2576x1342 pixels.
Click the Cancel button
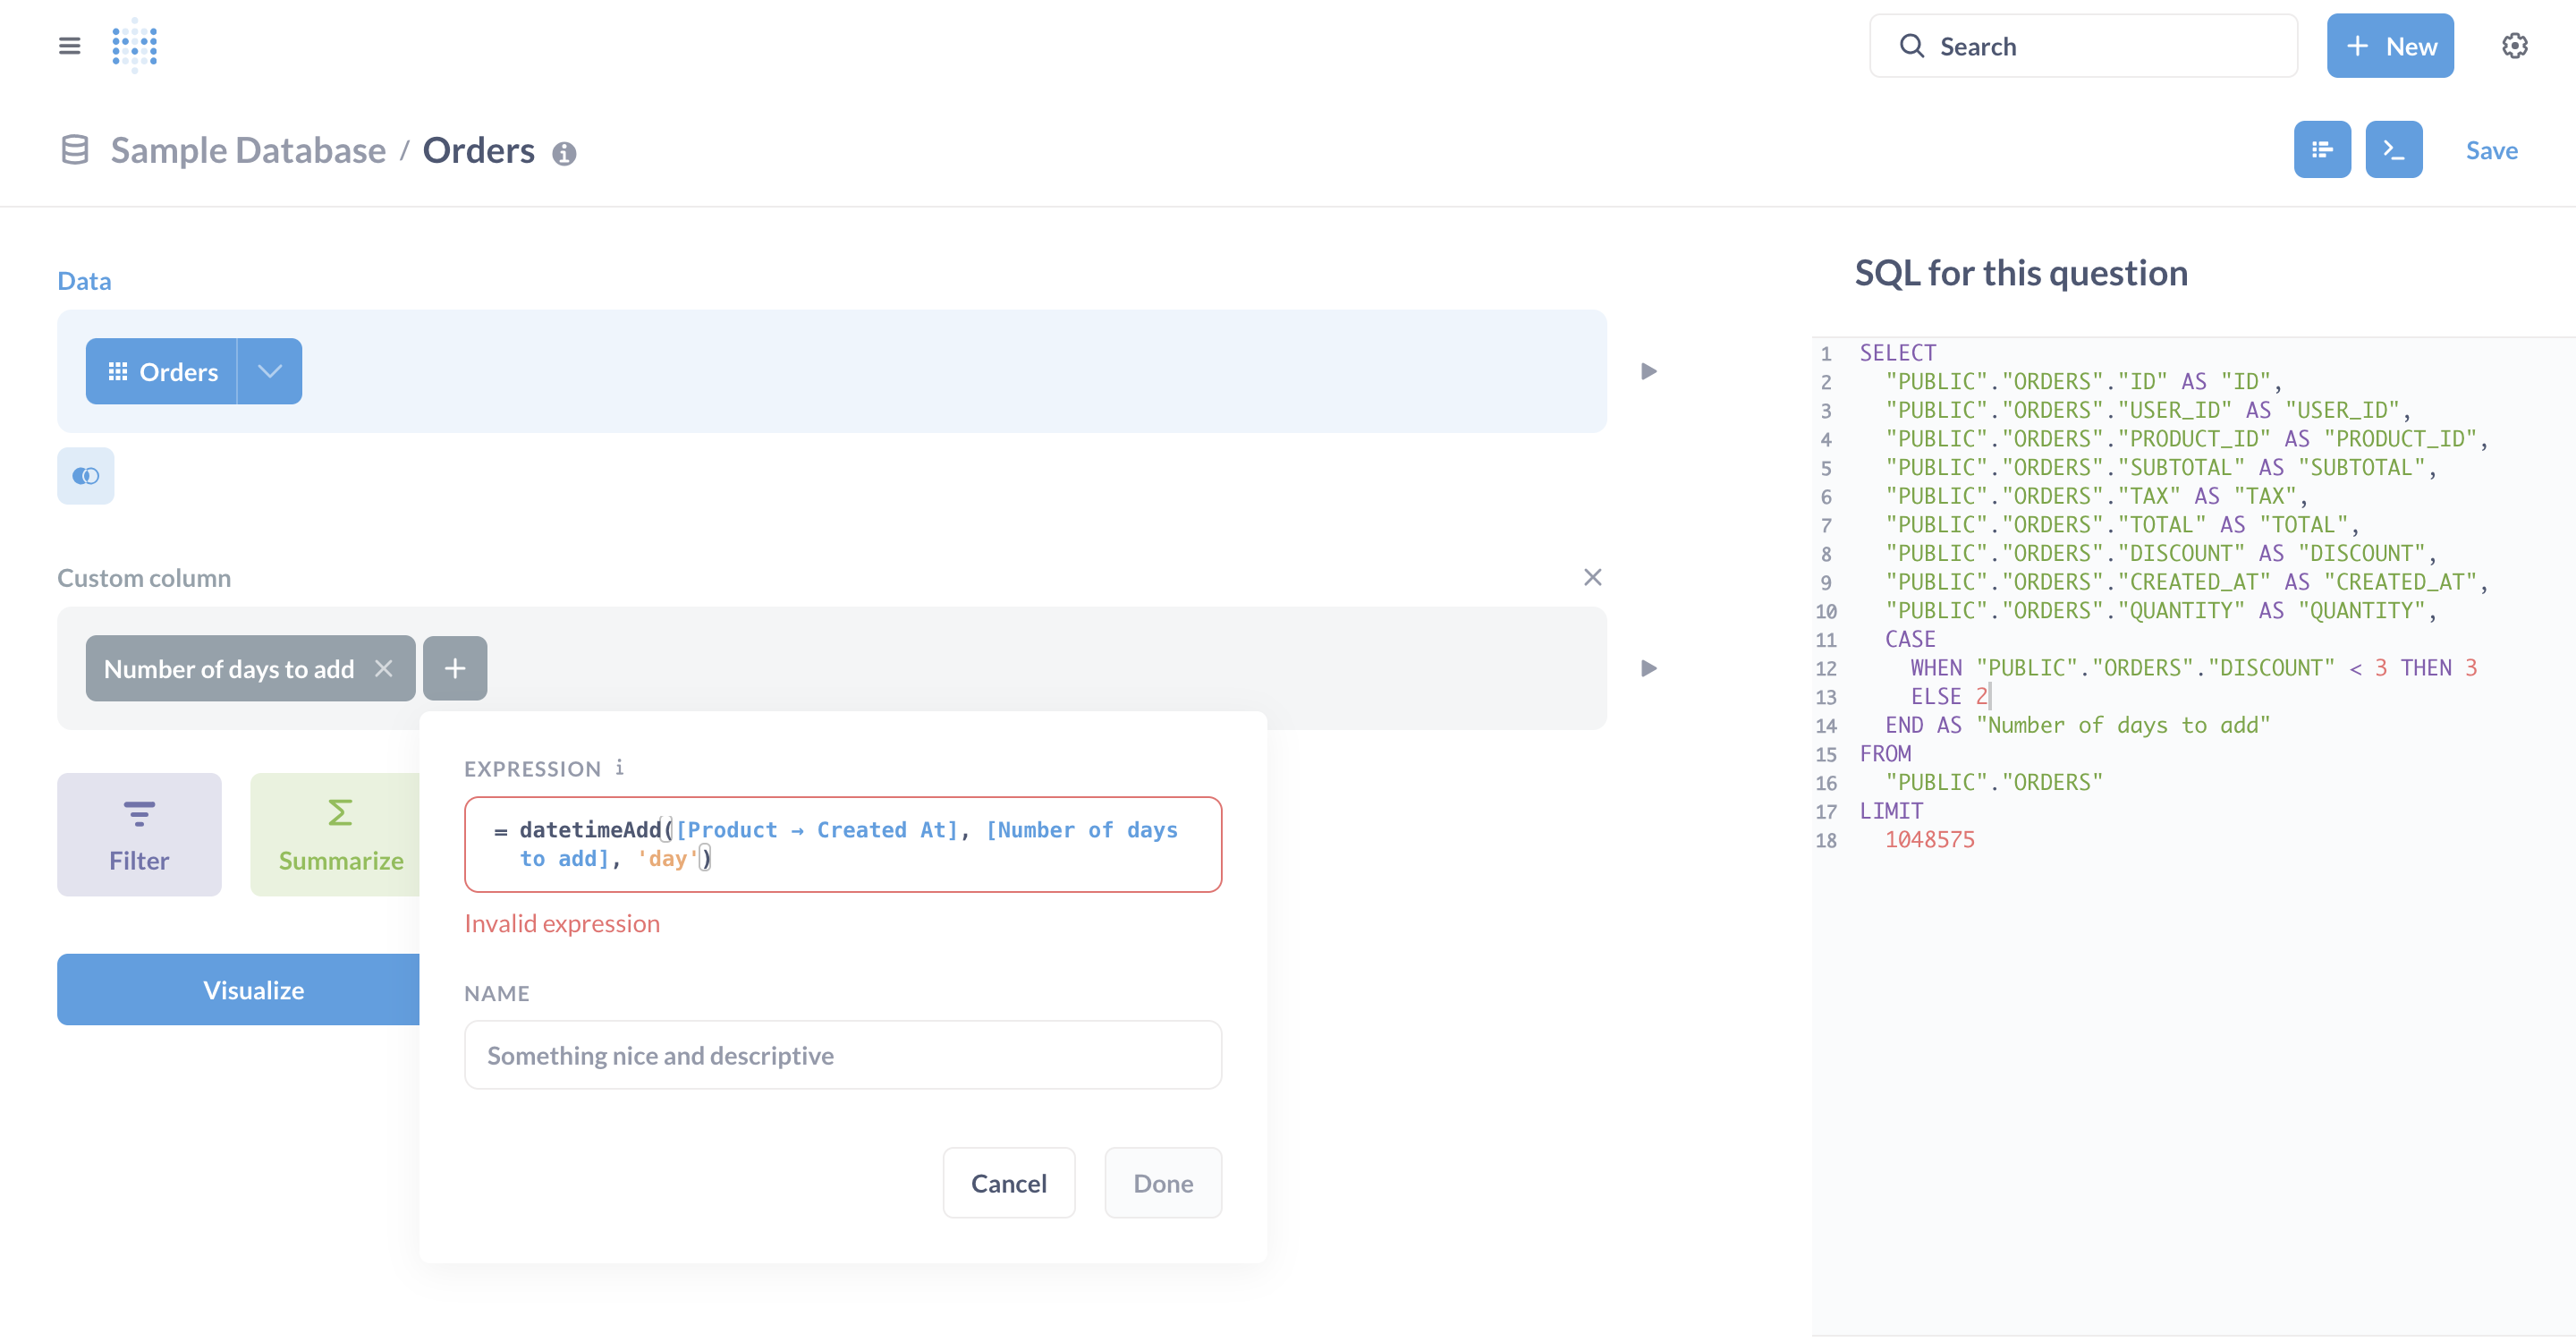tap(1008, 1183)
